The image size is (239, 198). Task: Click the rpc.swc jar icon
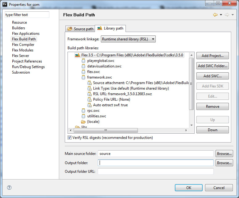coord(83,111)
